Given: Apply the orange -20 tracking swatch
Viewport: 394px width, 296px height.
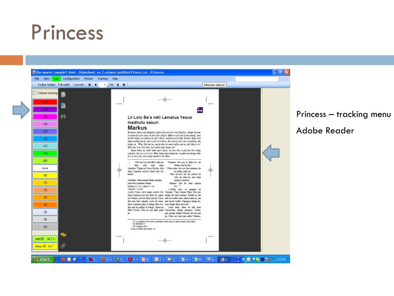Looking at the screenshot, I should click(45, 197).
